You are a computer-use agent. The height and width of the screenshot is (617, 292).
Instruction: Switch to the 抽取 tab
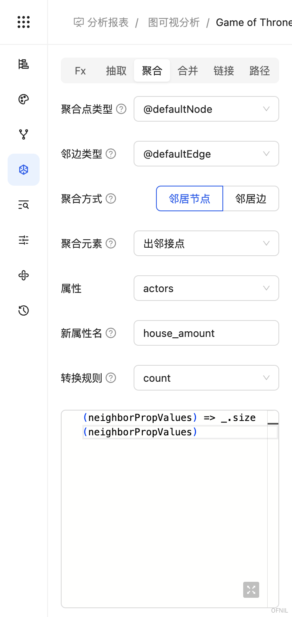tap(116, 71)
